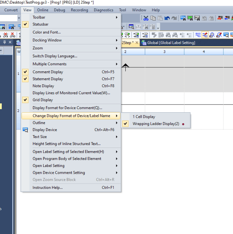
Task: Toggle Grid Display option
Action: click(71, 100)
